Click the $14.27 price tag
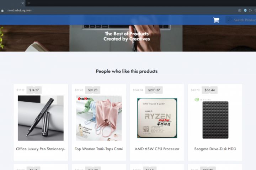The width and height of the screenshot is (256, 170). click(x=34, y=90)
